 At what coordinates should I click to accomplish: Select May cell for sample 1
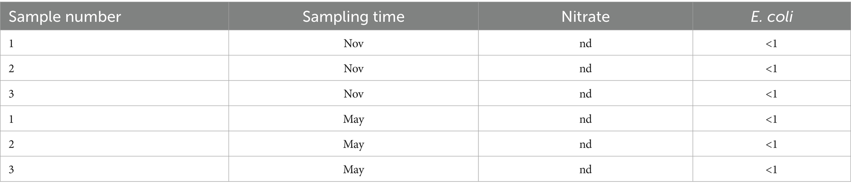click(x=353, y=119)
